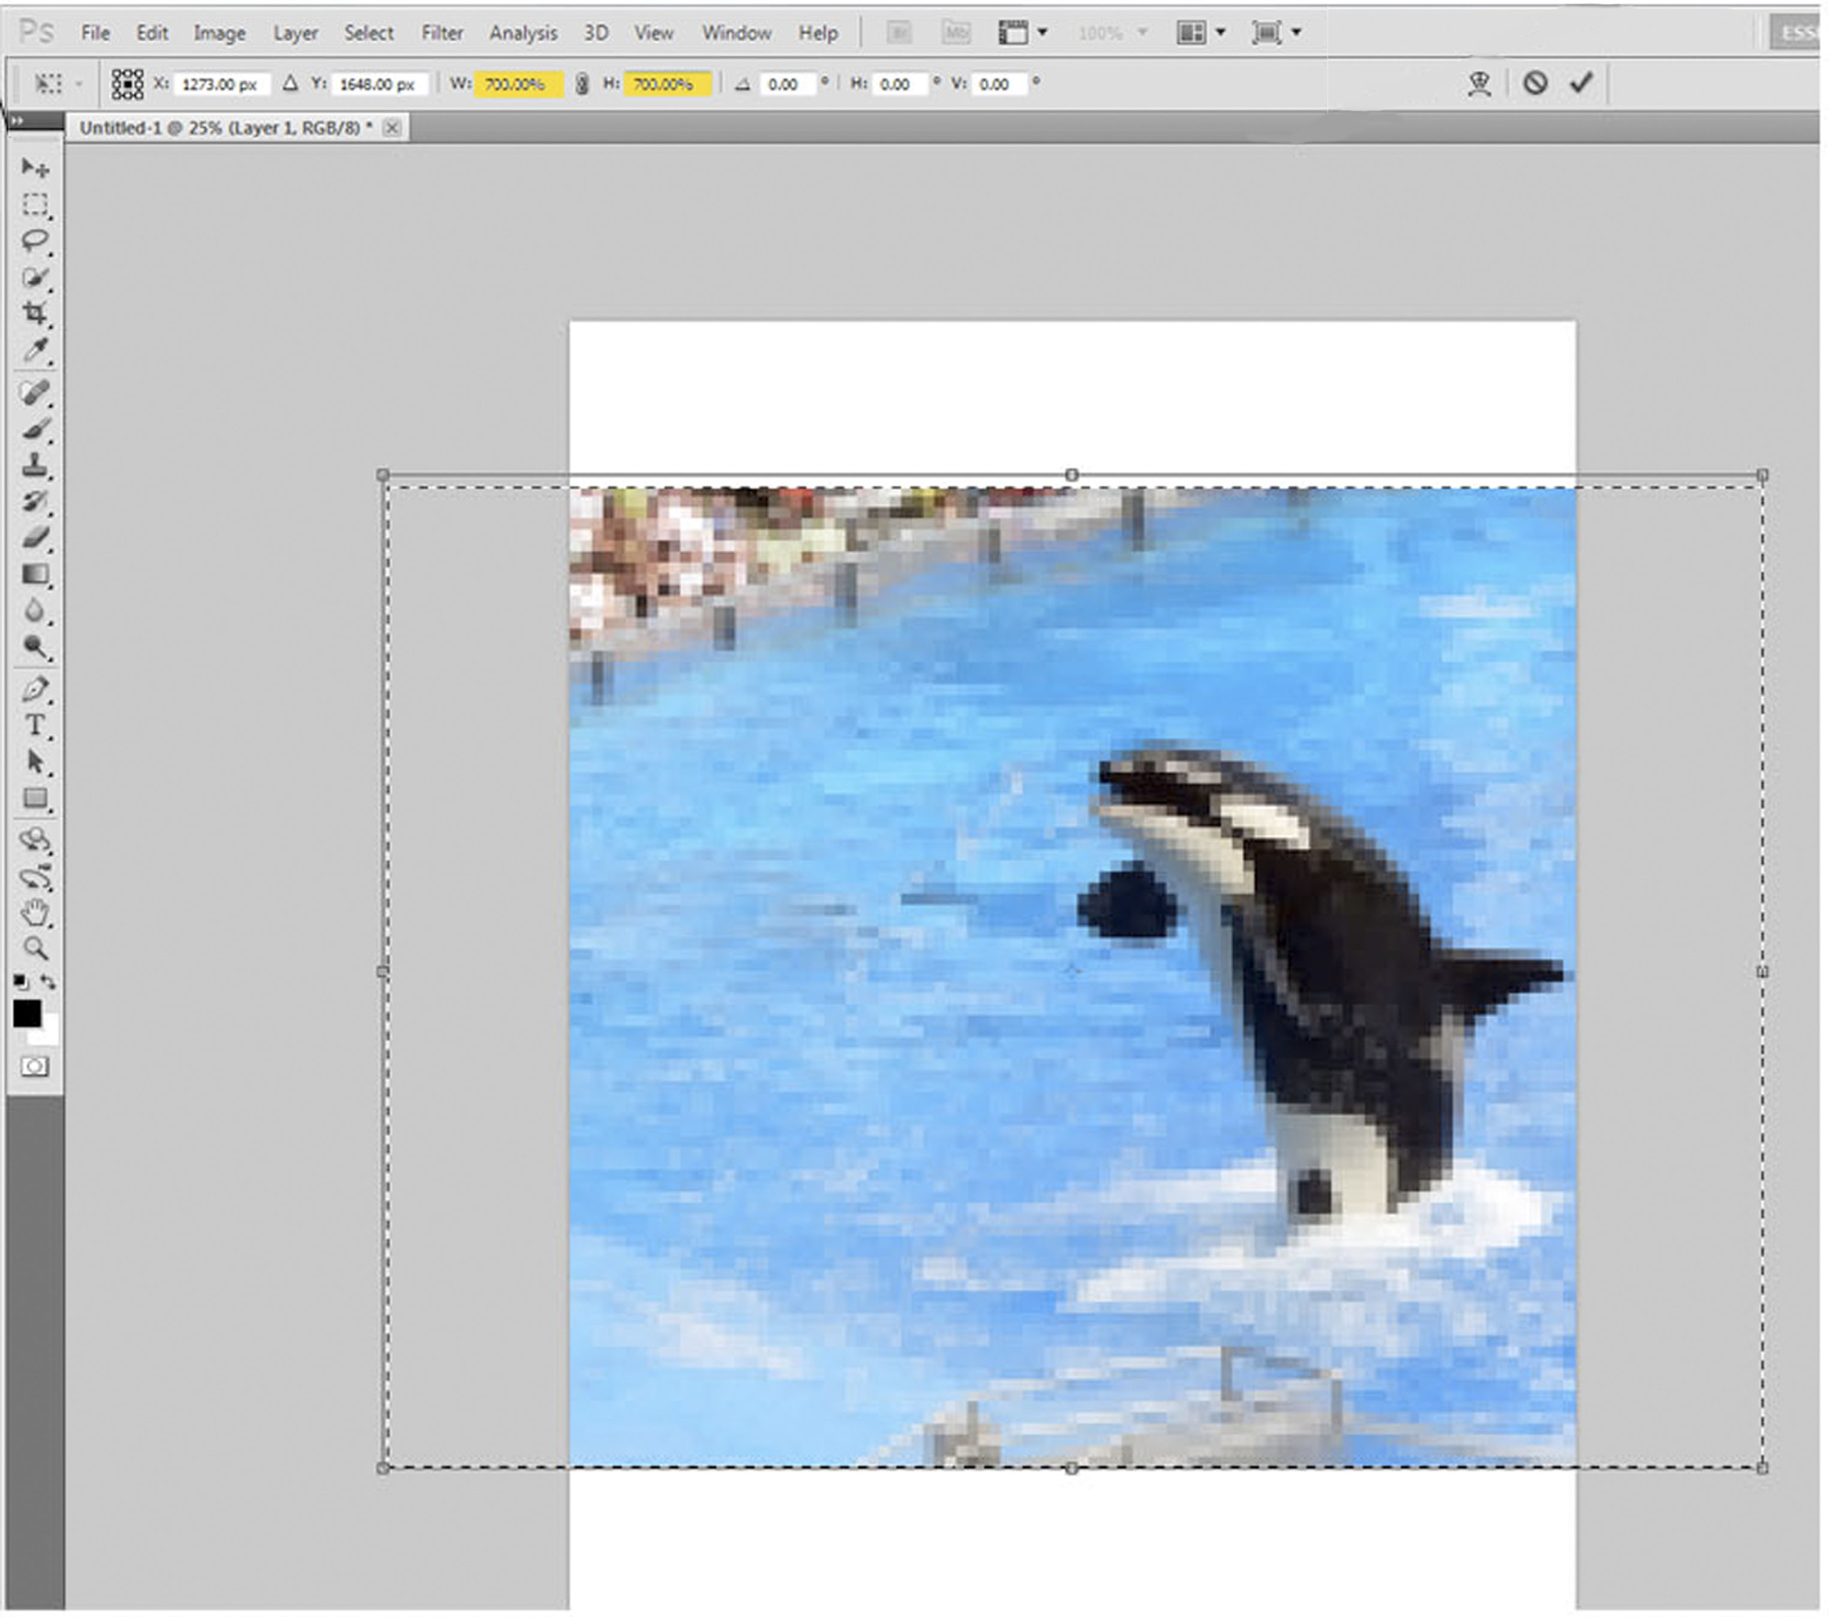This screenshot has width=1829, height=1617.
Task: Select the Rectangle shape tool
Action: pos(35,798)
